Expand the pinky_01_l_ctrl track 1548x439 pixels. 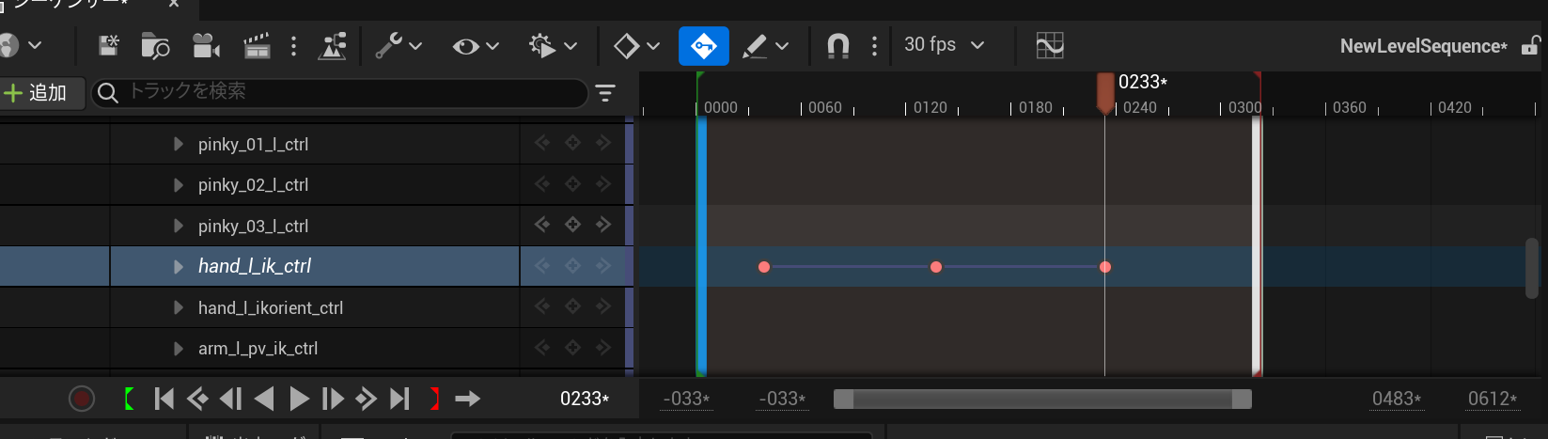pos(179,145)
